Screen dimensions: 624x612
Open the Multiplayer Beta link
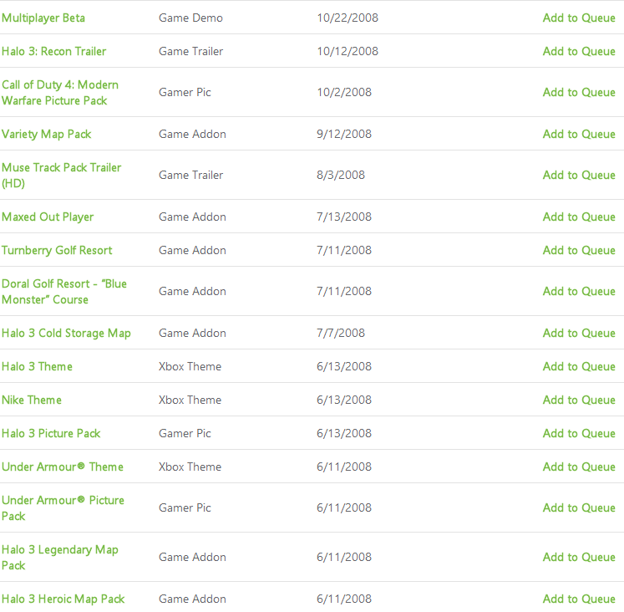(x=43, y=18)
